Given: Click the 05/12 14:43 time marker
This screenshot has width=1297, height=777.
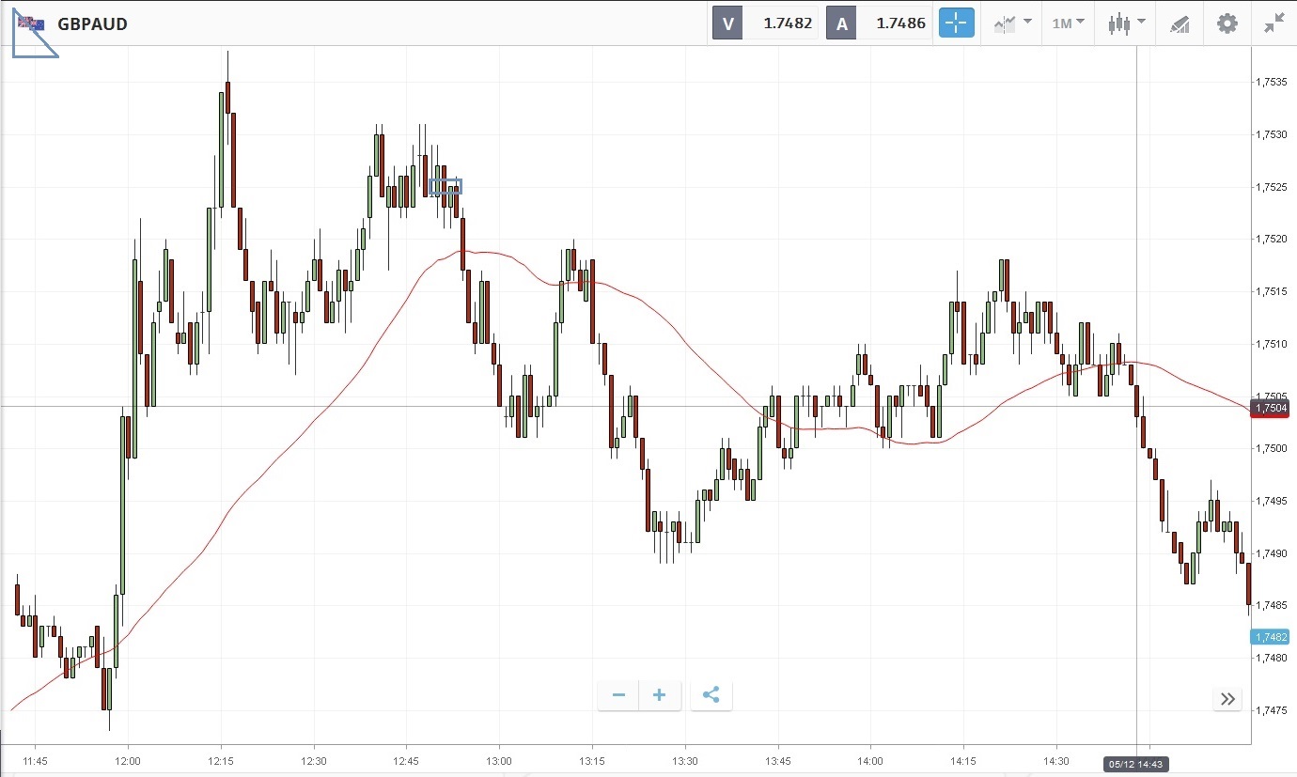Looking at the screenshot, I should click(x=1135, y=764).
